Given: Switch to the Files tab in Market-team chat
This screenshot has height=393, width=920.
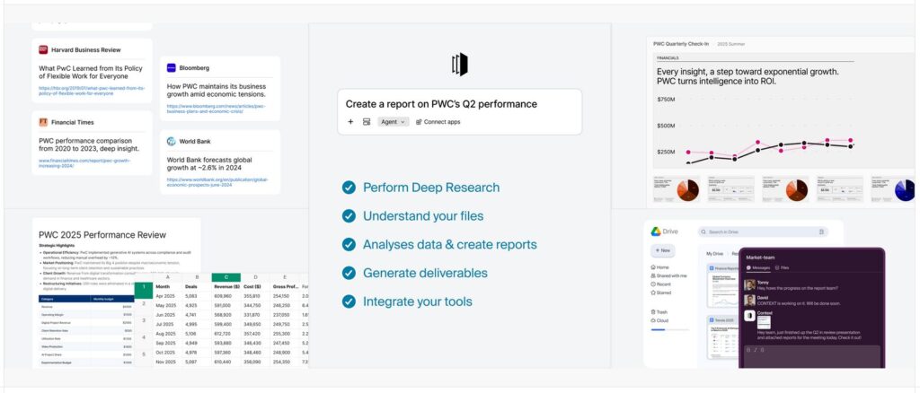Looking at the screenshot, I should [x=783, y=267].
